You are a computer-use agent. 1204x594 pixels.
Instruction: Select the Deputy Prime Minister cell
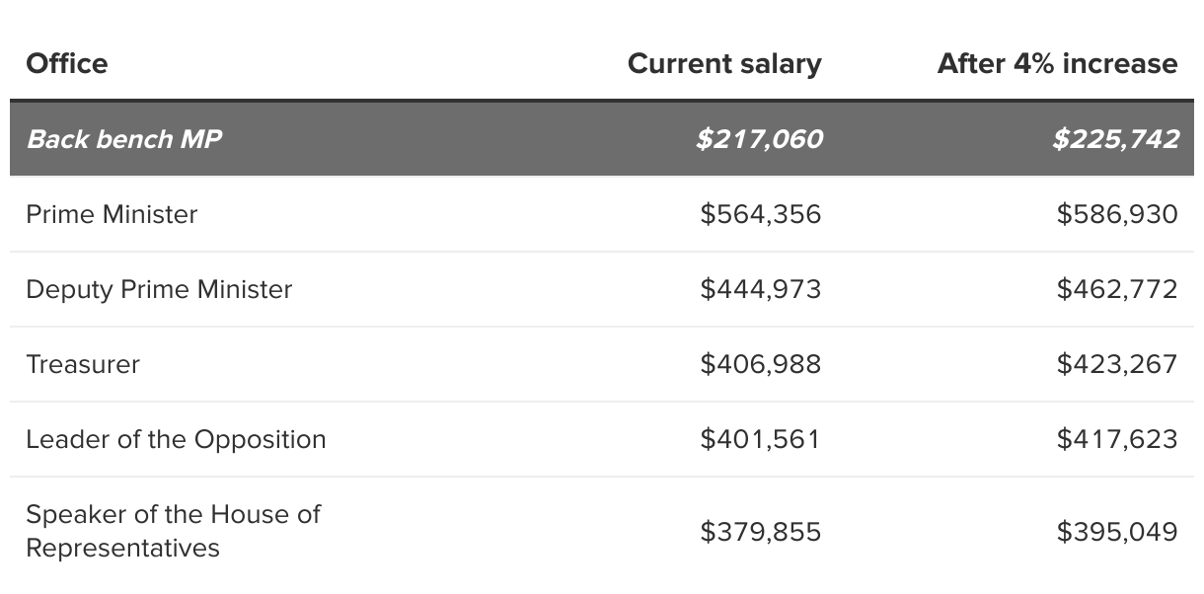[x=159, y=289]
